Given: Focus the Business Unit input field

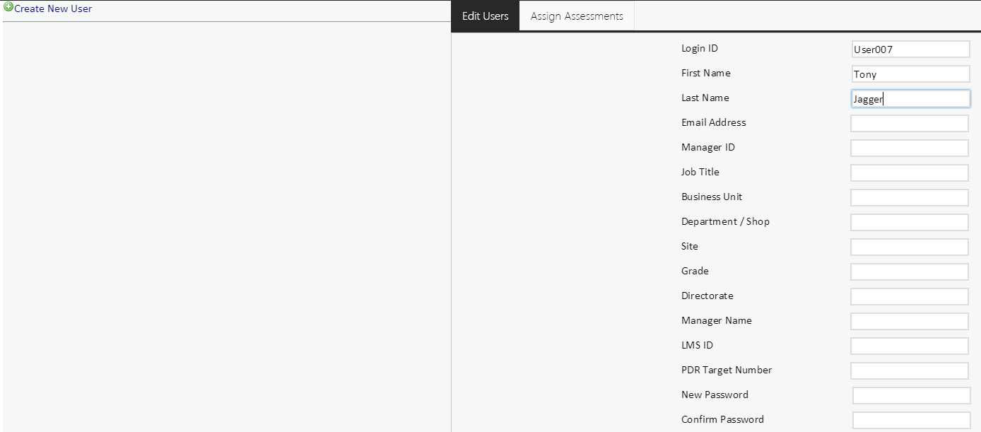Looking at the screenshot, I should [909, 198].
